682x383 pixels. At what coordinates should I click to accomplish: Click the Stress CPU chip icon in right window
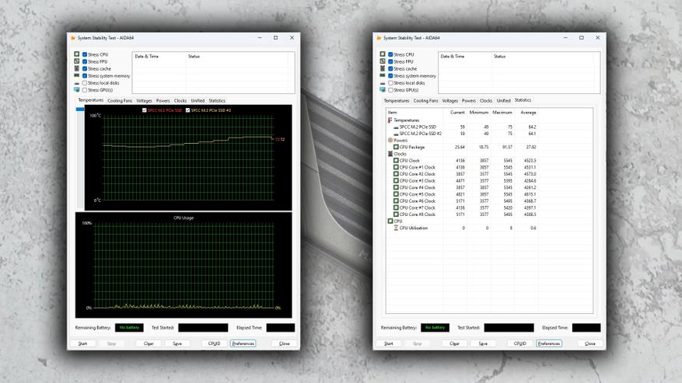(x=383, y=54)
